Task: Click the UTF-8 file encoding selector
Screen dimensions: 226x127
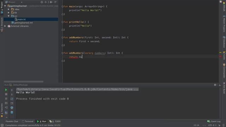Action: [x=212, y=125]
